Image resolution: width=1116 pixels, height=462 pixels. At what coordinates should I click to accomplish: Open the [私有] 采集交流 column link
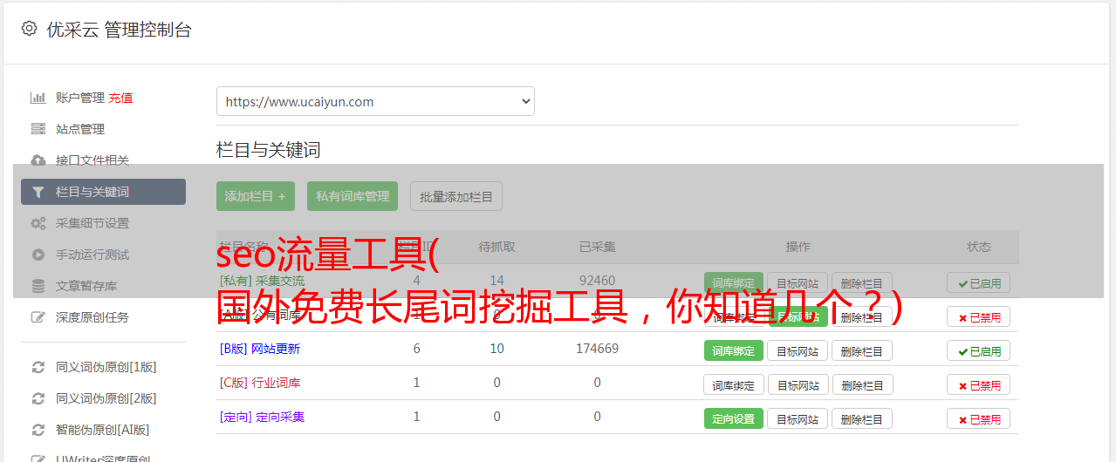click(x=262, y=281)
